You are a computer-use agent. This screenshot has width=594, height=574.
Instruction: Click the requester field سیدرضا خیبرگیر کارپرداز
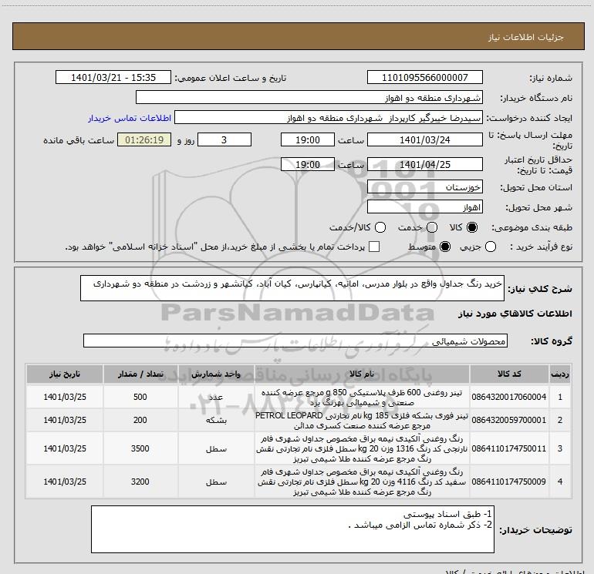pos(329,118)
